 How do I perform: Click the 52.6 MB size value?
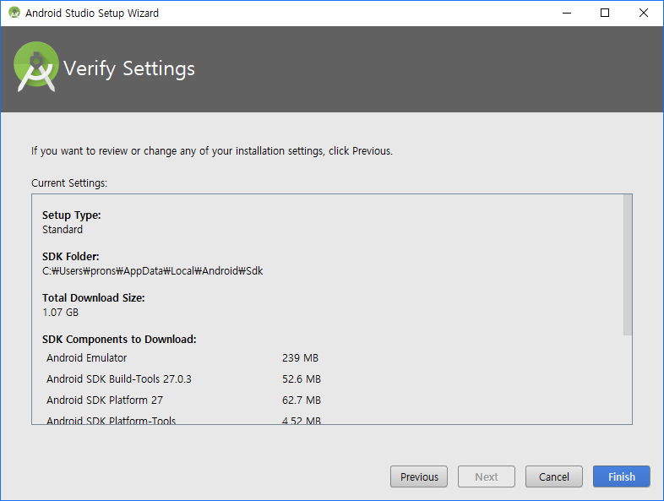pos(302,379)
